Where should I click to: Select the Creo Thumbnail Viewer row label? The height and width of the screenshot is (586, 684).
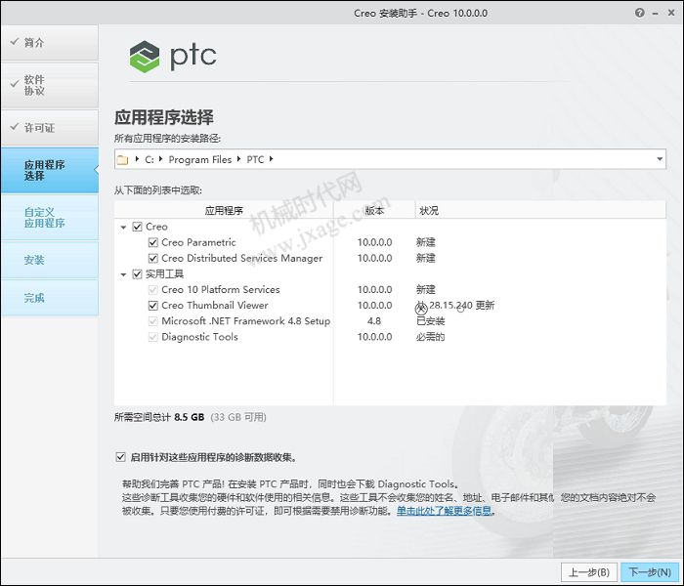pyautogui.click(x=215, y=305)
